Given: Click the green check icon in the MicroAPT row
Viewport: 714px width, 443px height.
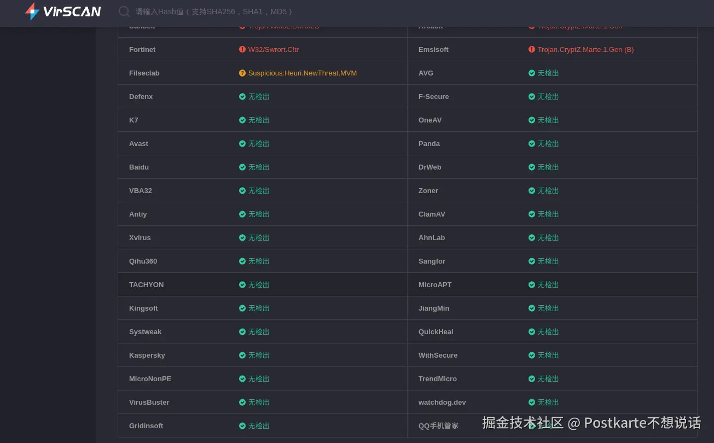Looking at the screenshot, I should (532, 284).
